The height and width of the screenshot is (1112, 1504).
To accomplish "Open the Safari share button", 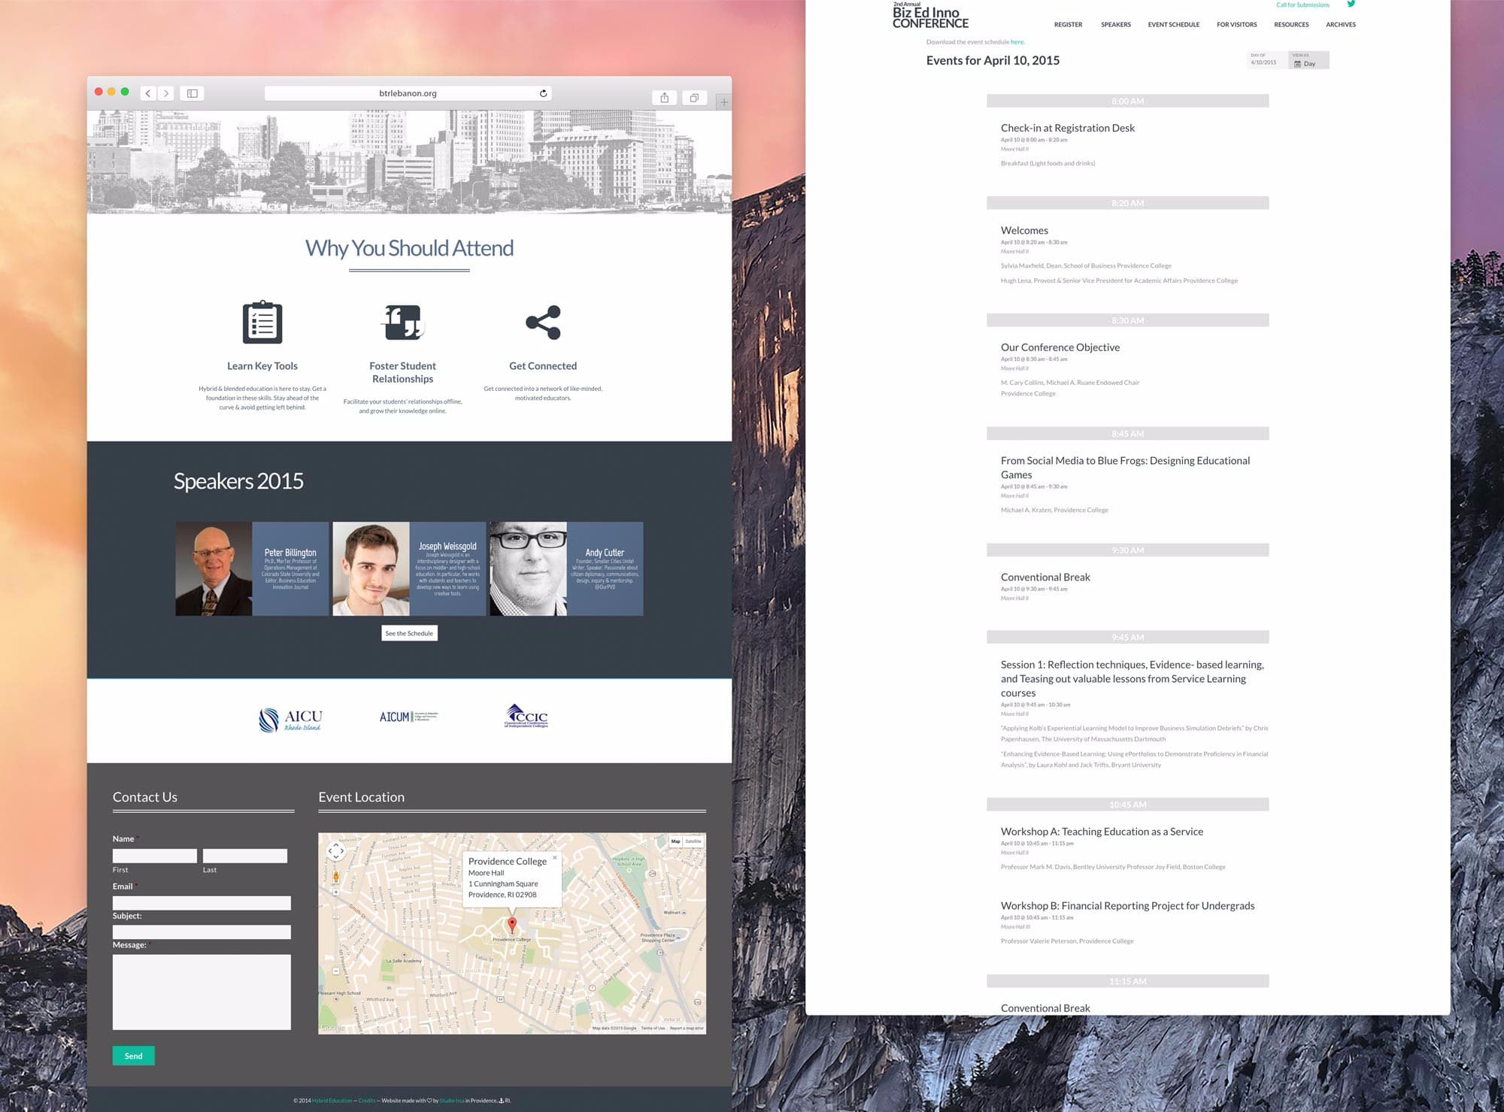I will pos(665,98).
